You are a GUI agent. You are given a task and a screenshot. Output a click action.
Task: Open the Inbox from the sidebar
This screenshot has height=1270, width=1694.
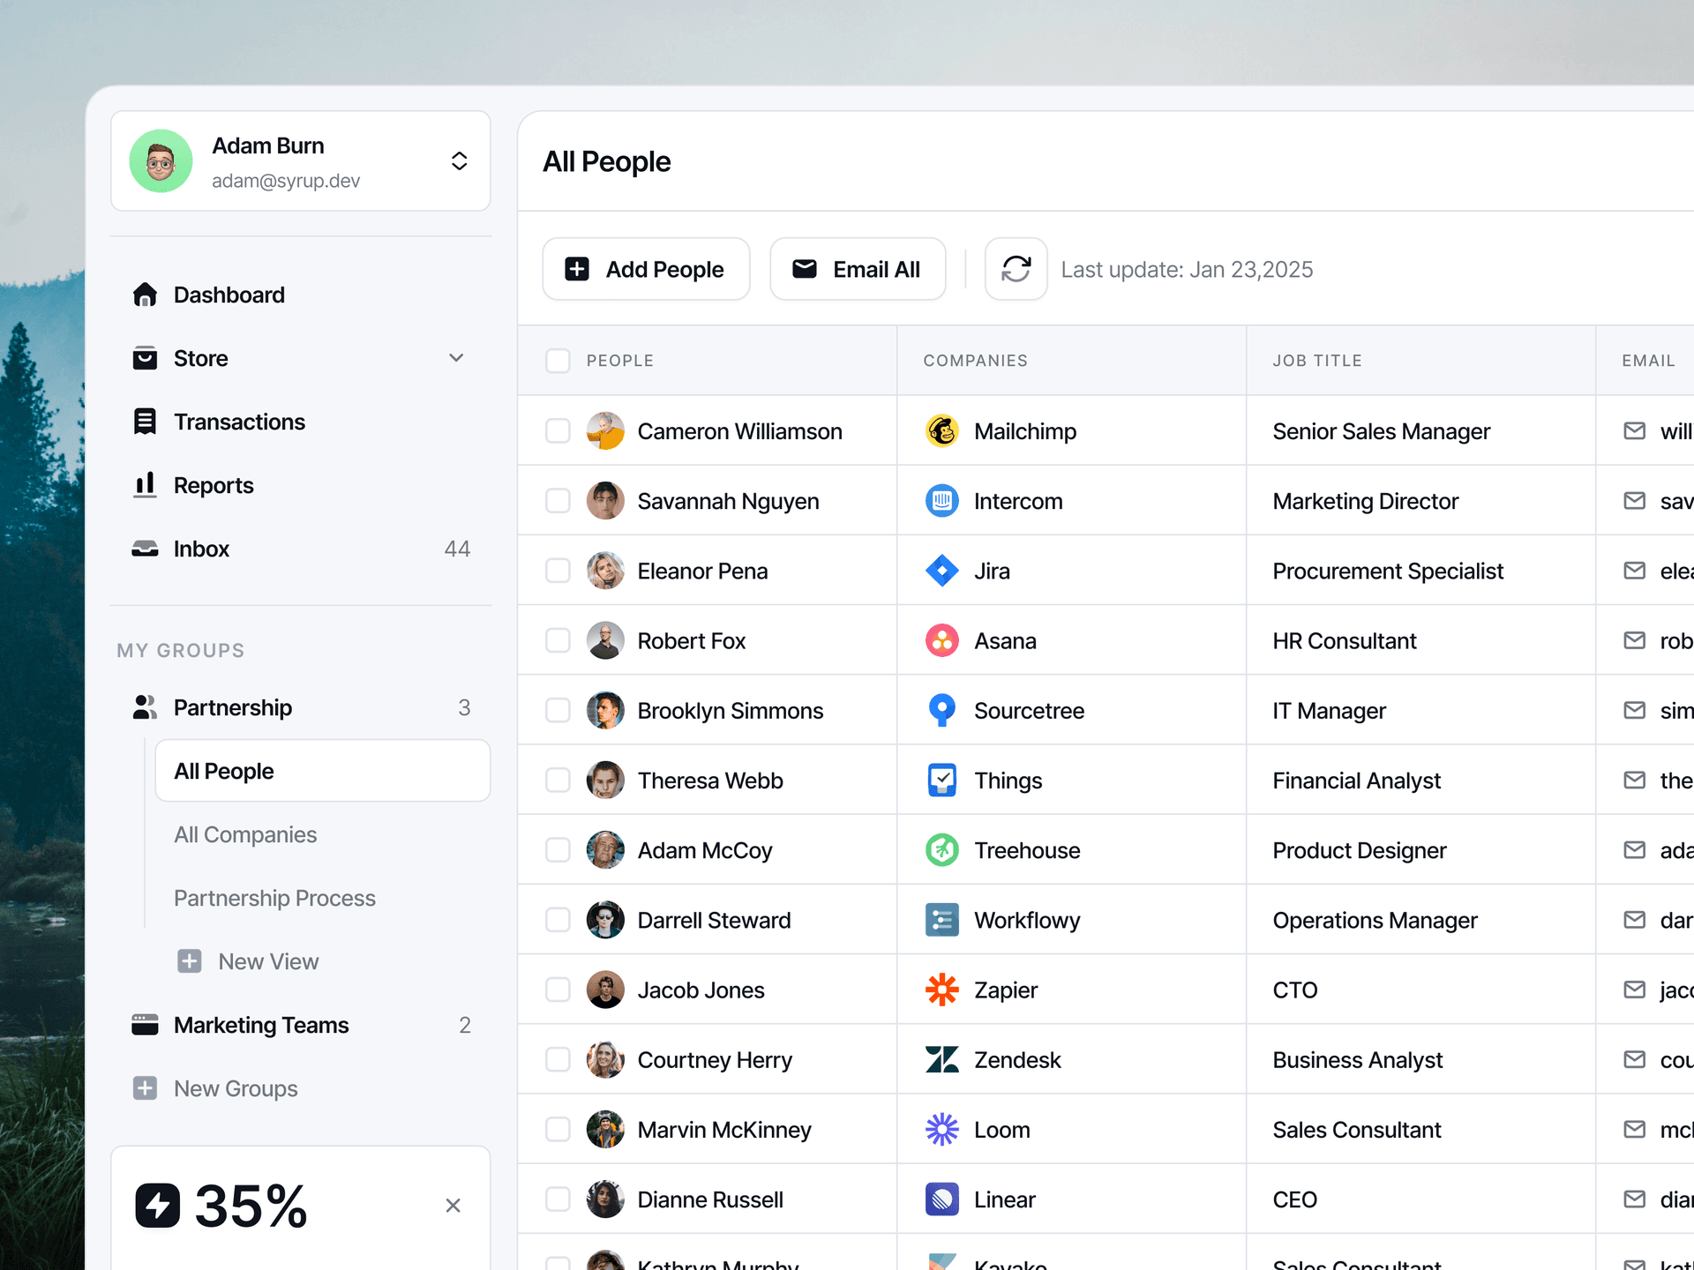pyautogui.click(x=201, y=549)
